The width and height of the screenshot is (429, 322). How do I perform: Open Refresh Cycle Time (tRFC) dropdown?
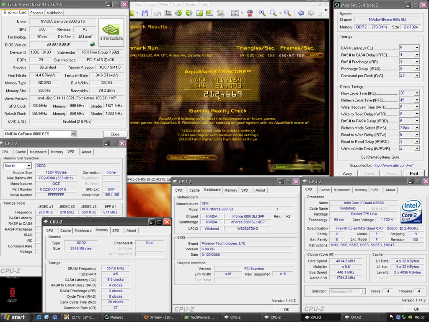[417, 100]
